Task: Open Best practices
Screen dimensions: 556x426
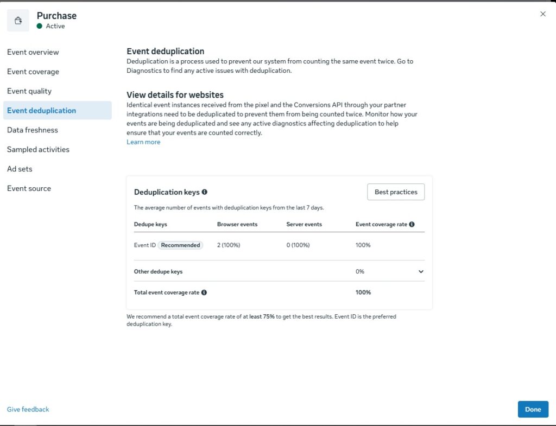Action: click(396, 192)
